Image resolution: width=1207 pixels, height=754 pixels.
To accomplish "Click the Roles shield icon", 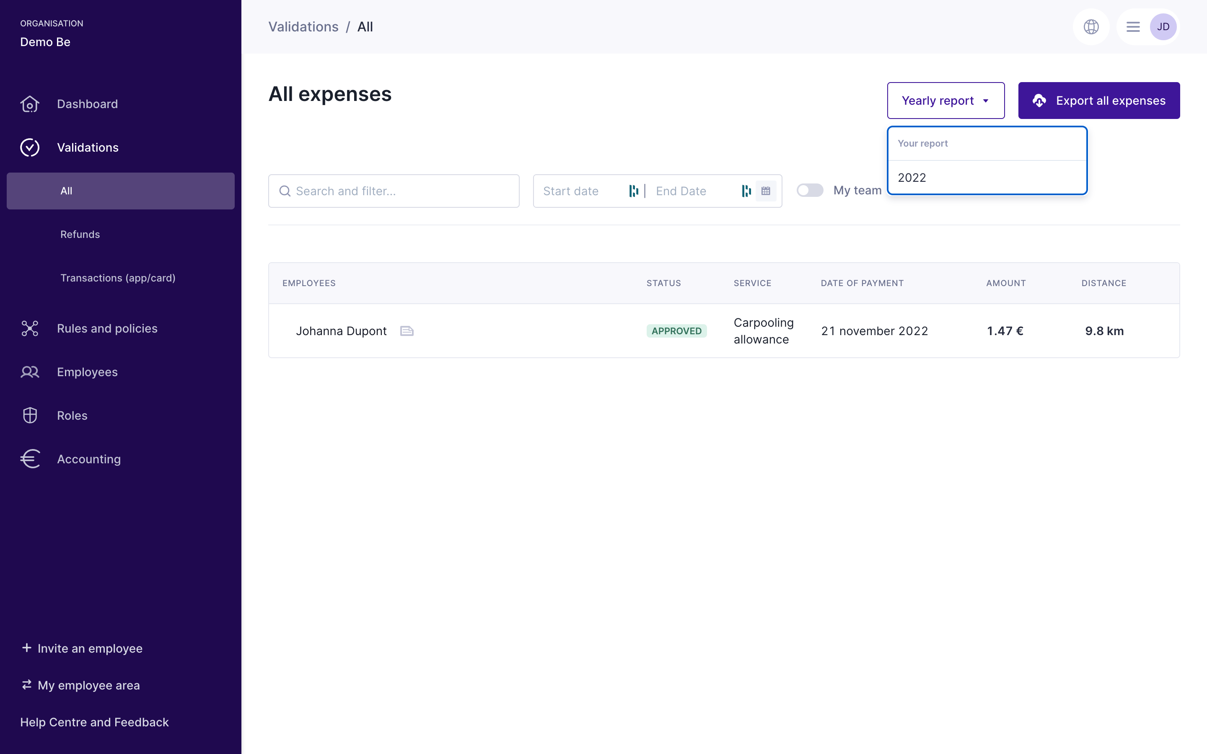I will [x=30, y=416].
